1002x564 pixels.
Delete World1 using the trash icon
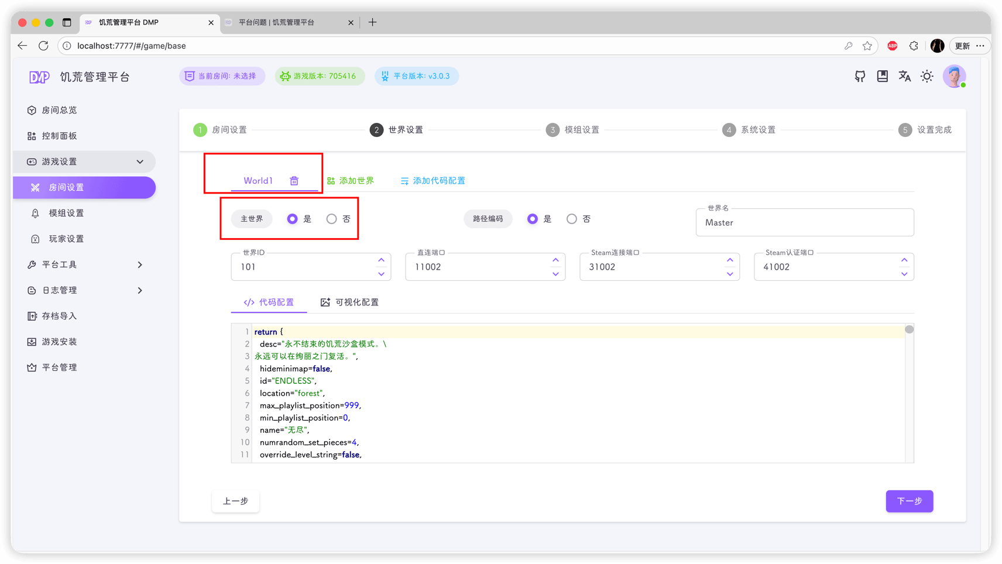[294, 181]
